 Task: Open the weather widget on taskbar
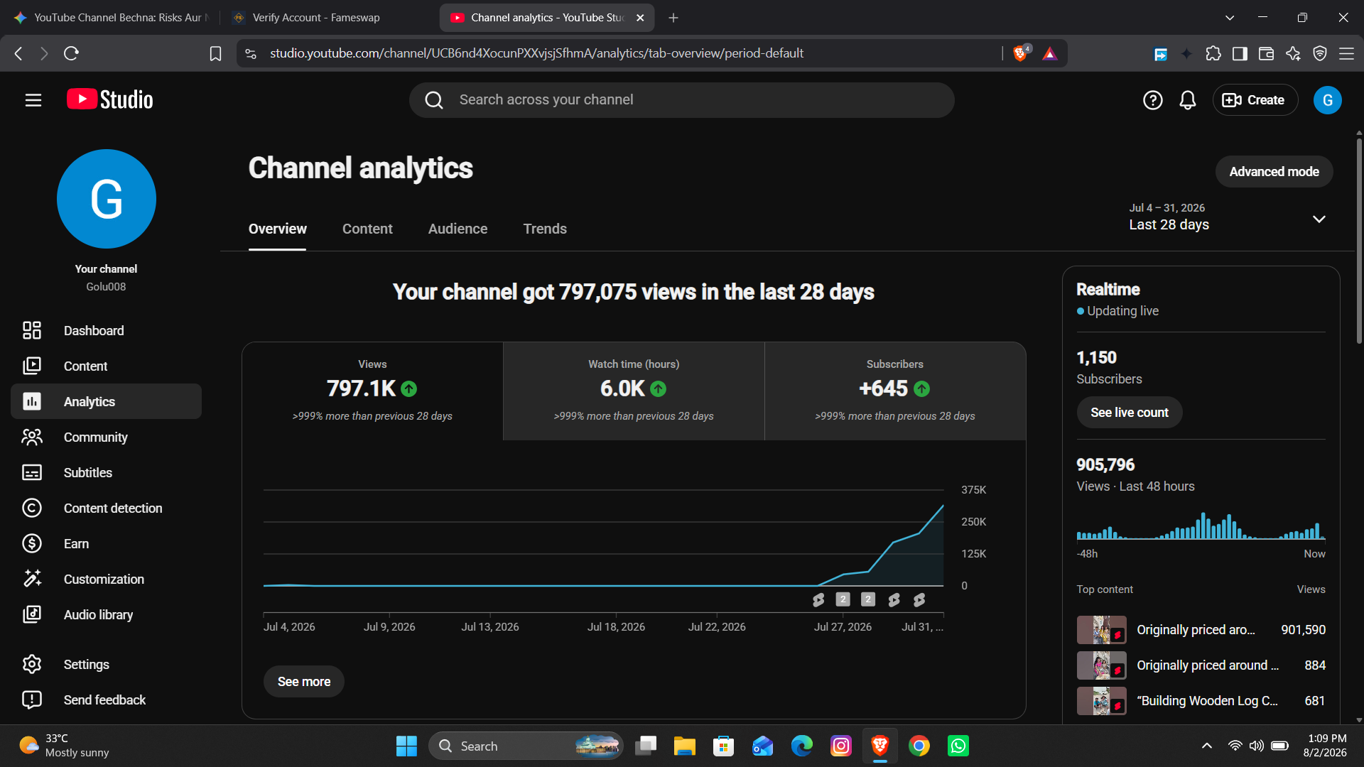coord(64,746)
